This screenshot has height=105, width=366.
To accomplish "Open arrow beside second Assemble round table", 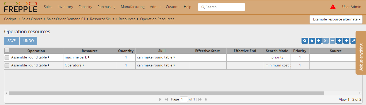I will tap(48, 65).
